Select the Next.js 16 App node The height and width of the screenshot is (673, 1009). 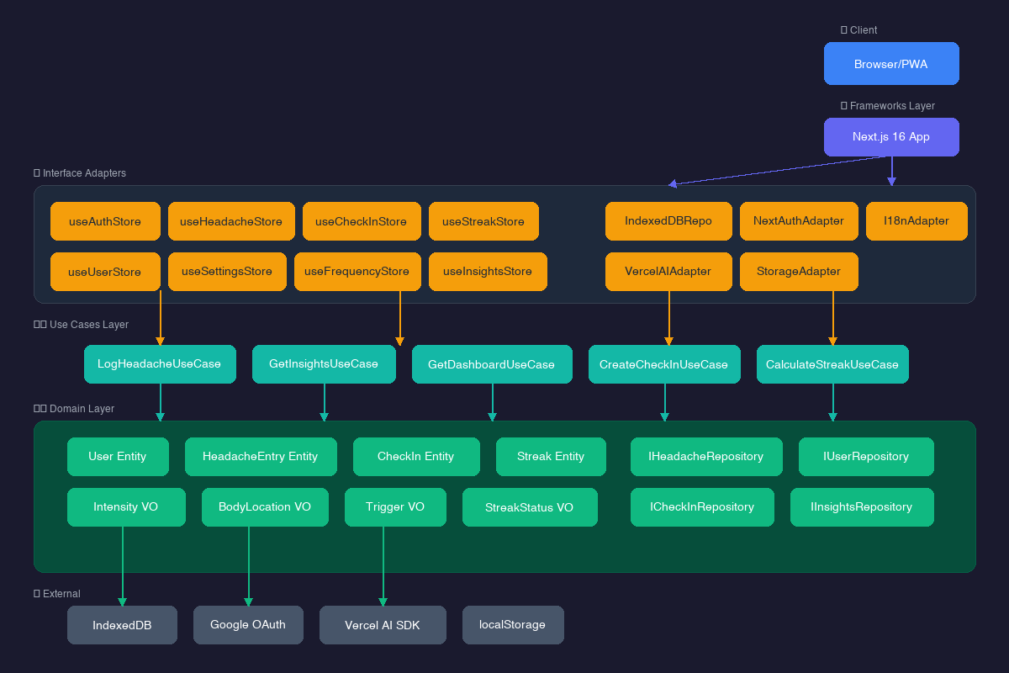point(891,137)
